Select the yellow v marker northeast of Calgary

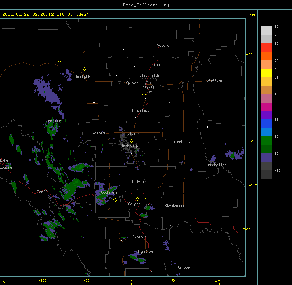point(145,198)
